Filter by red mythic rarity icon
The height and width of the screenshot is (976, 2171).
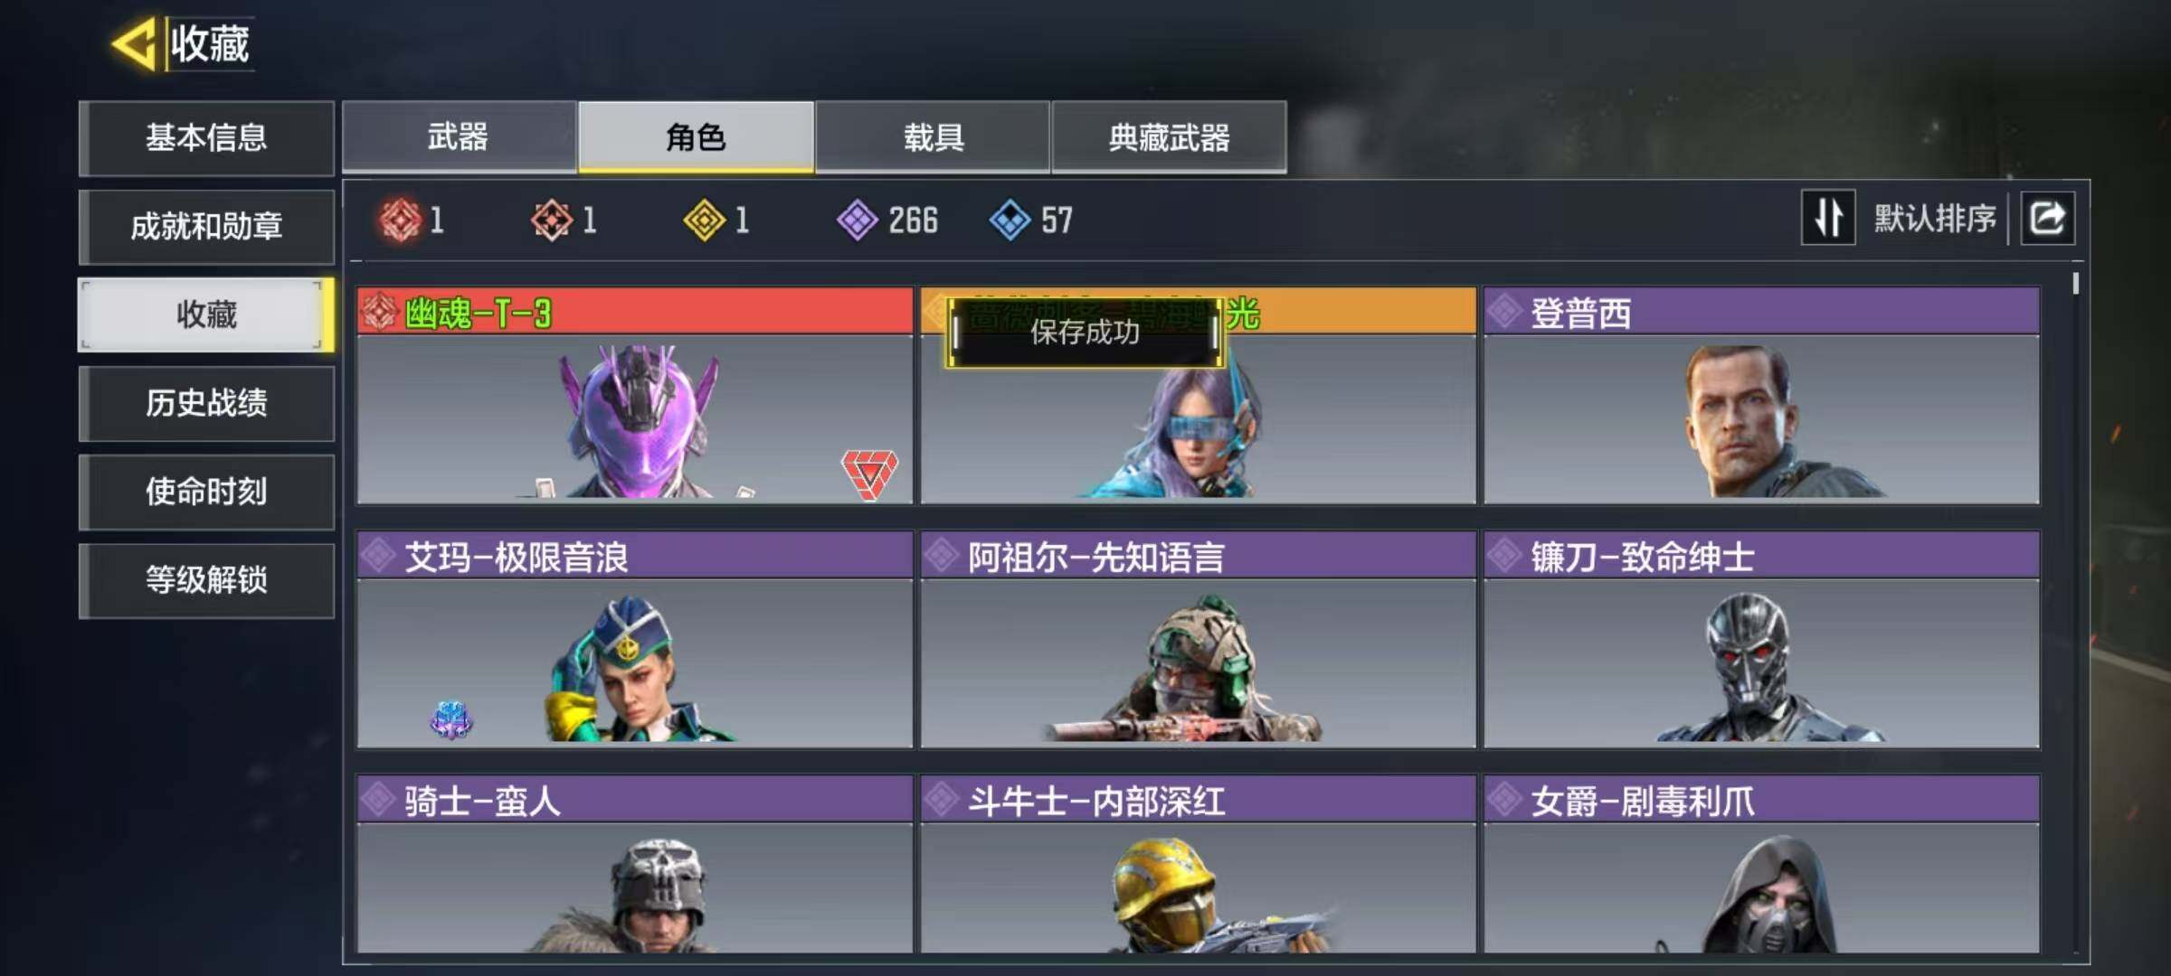[401, 220]
